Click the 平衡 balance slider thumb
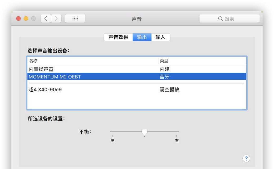 click(145, 133)
